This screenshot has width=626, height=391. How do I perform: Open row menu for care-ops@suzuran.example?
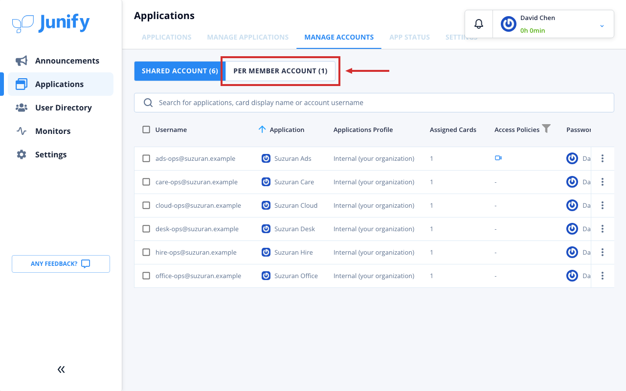603,182
